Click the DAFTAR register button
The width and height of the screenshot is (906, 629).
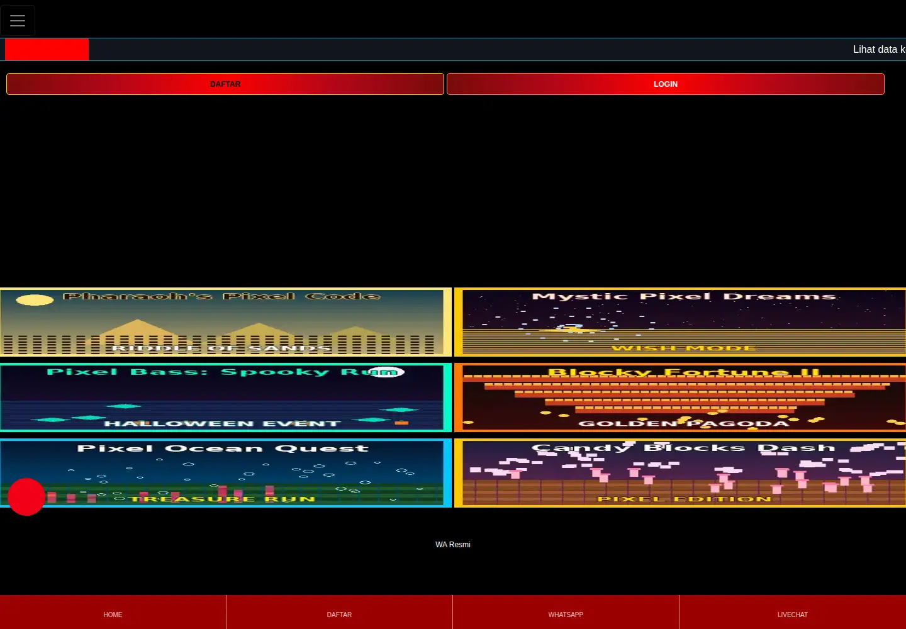pyautogui.click(x=225, y=84)
